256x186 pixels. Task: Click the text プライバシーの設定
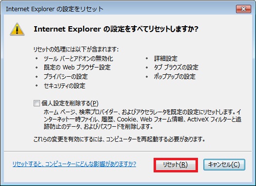(66, 76)
